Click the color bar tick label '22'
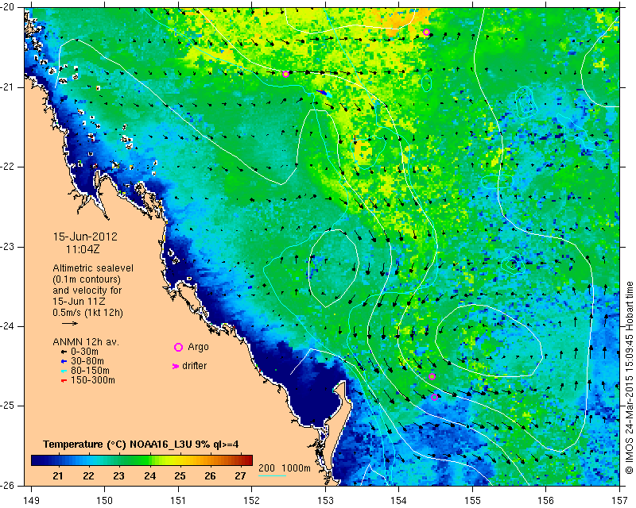Image resolution: width=636 pixels, height=508 pixels. click(88, 476)
